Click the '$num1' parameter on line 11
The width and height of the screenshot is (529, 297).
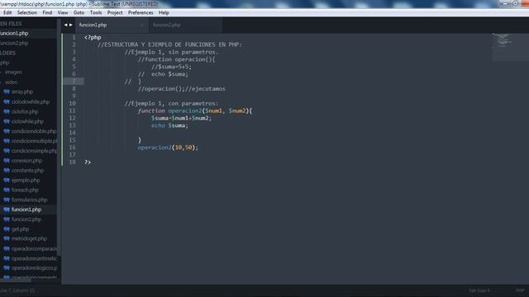(213, 111)
